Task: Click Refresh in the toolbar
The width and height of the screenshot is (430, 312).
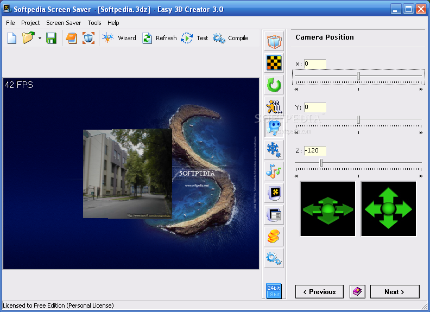Action: point(159,38)
